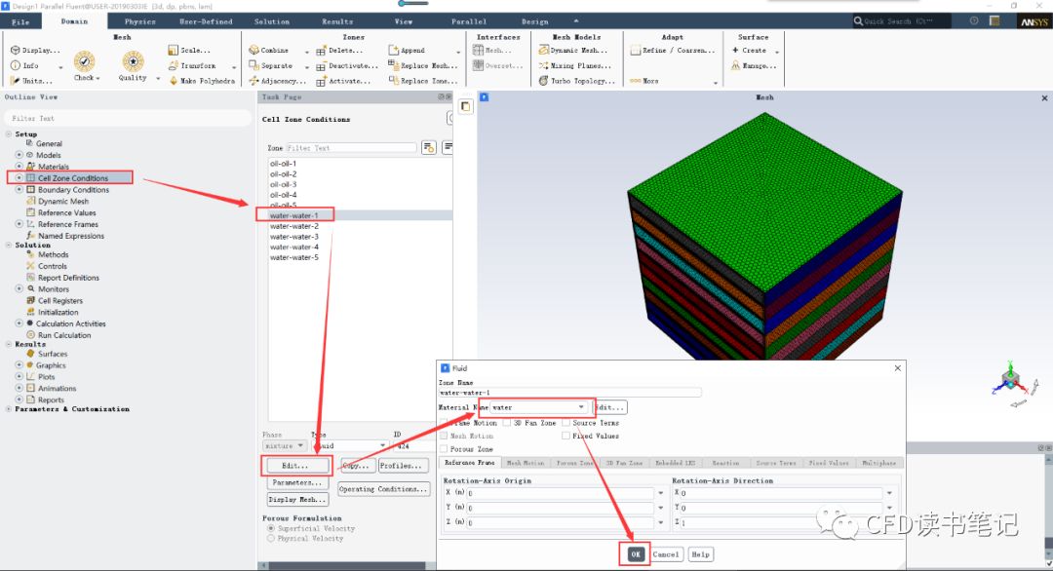Open the Transform mesh tool
The image size is (1053, 571).
click(192, 65)
